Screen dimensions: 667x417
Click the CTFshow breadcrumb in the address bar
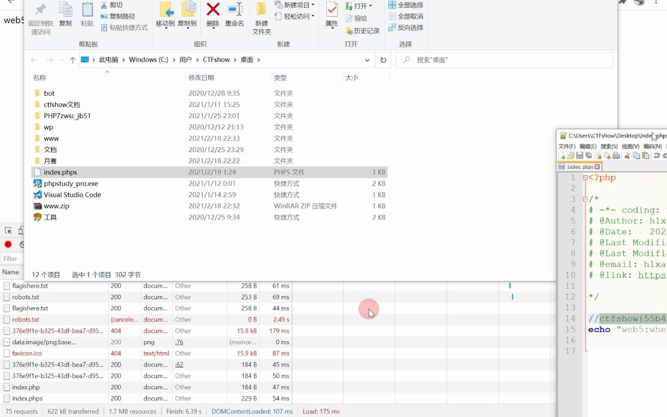(216, 60)
